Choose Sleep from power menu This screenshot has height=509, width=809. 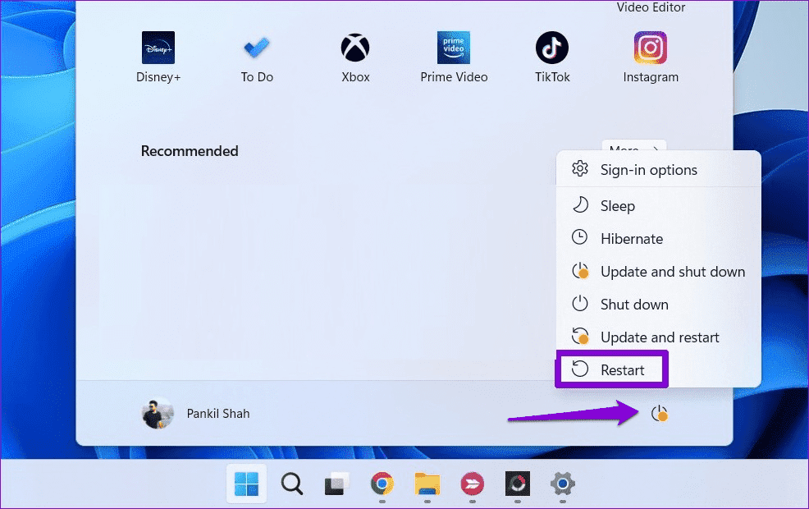[x=658, y=205]
